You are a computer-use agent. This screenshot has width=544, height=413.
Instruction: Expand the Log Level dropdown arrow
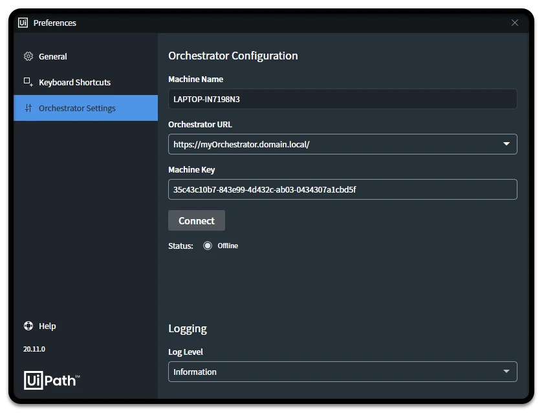click(506, 372)
